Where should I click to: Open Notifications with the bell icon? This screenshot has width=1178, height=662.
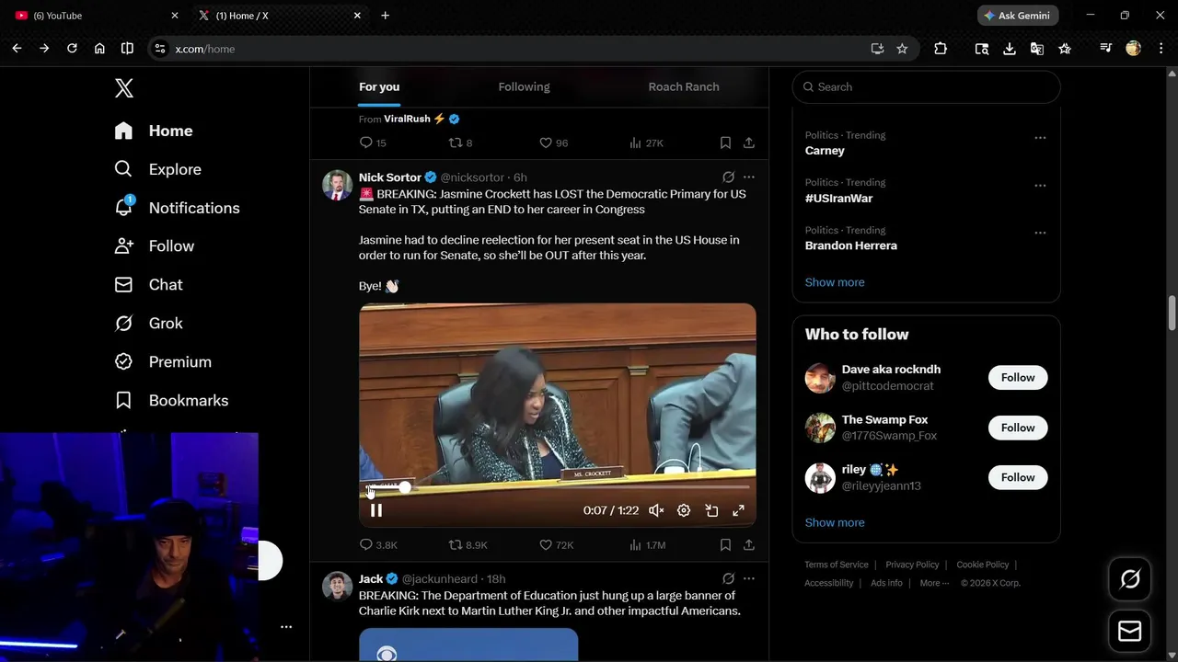tap(177, 208)
